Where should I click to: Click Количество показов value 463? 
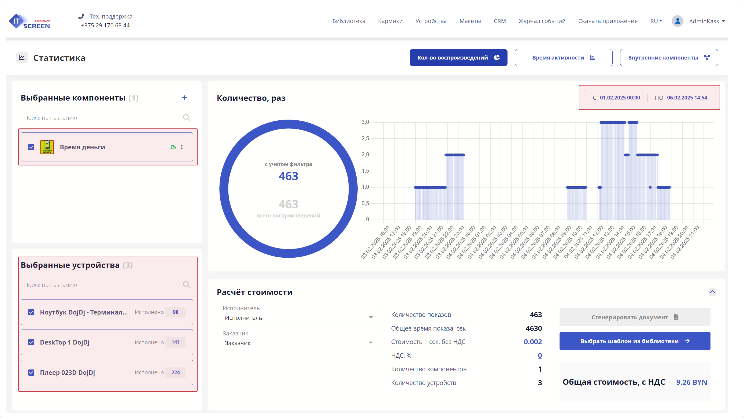[x=536, y=315]
